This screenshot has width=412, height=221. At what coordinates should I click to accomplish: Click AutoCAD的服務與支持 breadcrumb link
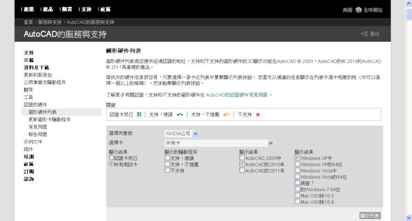click(x=91, y=22)
